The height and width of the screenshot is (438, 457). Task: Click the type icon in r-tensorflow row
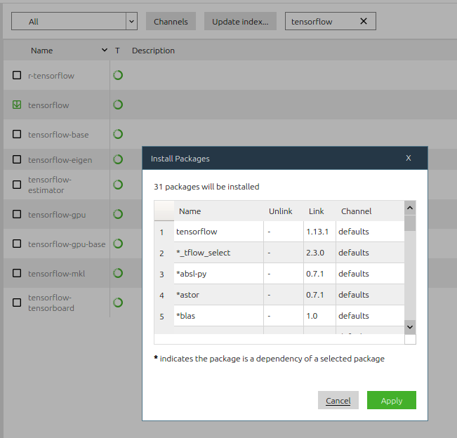point(118,75)
